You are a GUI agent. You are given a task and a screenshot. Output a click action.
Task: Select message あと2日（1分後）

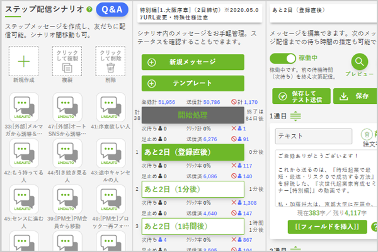pyautogui.click(x=192, y=189)
